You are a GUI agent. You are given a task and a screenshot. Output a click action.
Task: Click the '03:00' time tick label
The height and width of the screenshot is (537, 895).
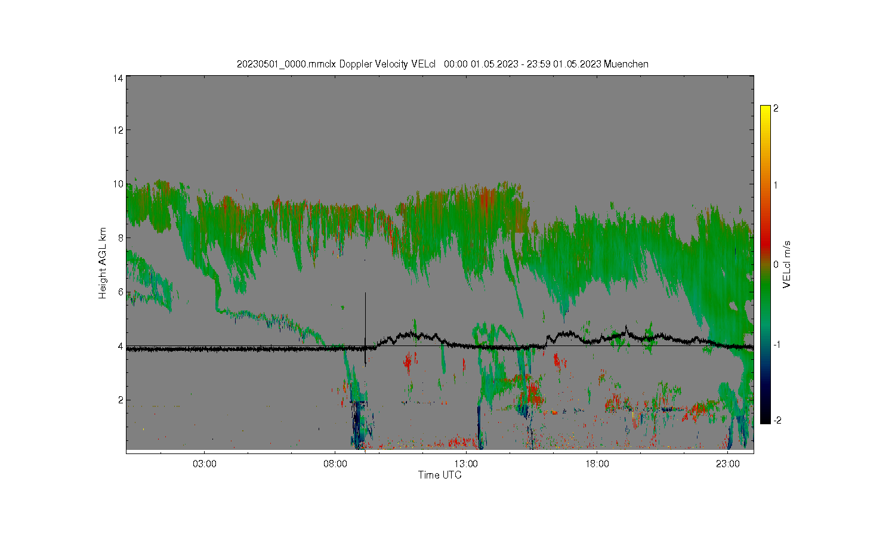coord(205,464)
